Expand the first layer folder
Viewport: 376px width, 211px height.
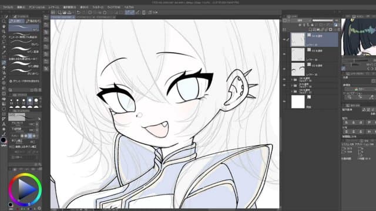[292, 80]
